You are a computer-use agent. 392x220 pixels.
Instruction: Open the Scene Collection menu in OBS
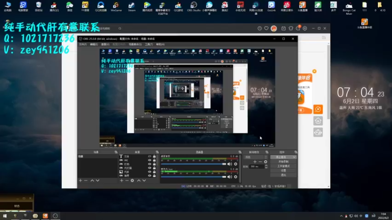[x=135, y=44]
